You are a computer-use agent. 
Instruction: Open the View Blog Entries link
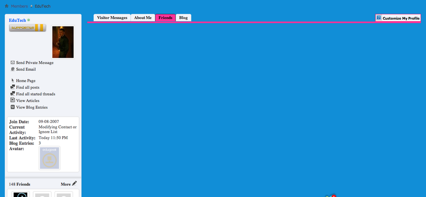[32, 107]
